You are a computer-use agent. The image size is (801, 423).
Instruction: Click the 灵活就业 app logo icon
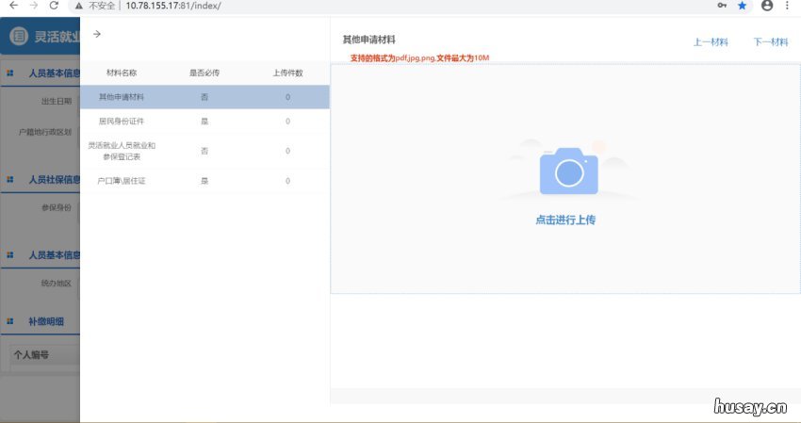(19, 37)
